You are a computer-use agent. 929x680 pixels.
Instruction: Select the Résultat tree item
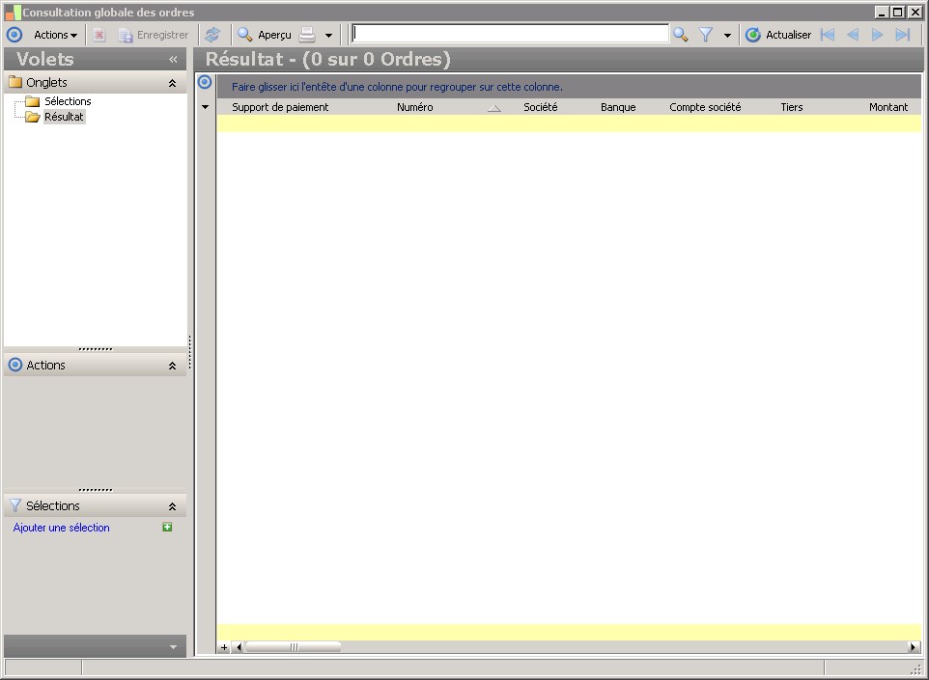64,117
